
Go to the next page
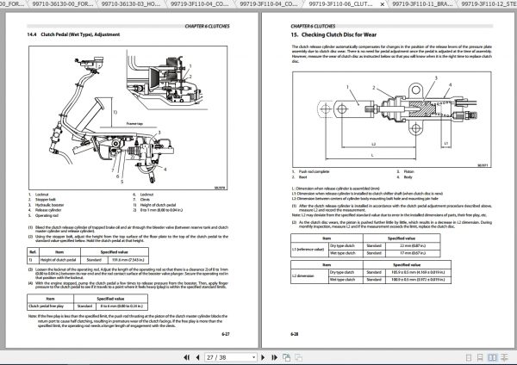click(263, 357)
